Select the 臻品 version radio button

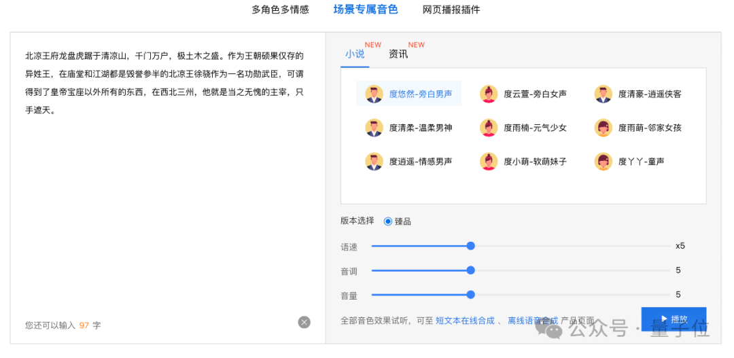point(387,221)
